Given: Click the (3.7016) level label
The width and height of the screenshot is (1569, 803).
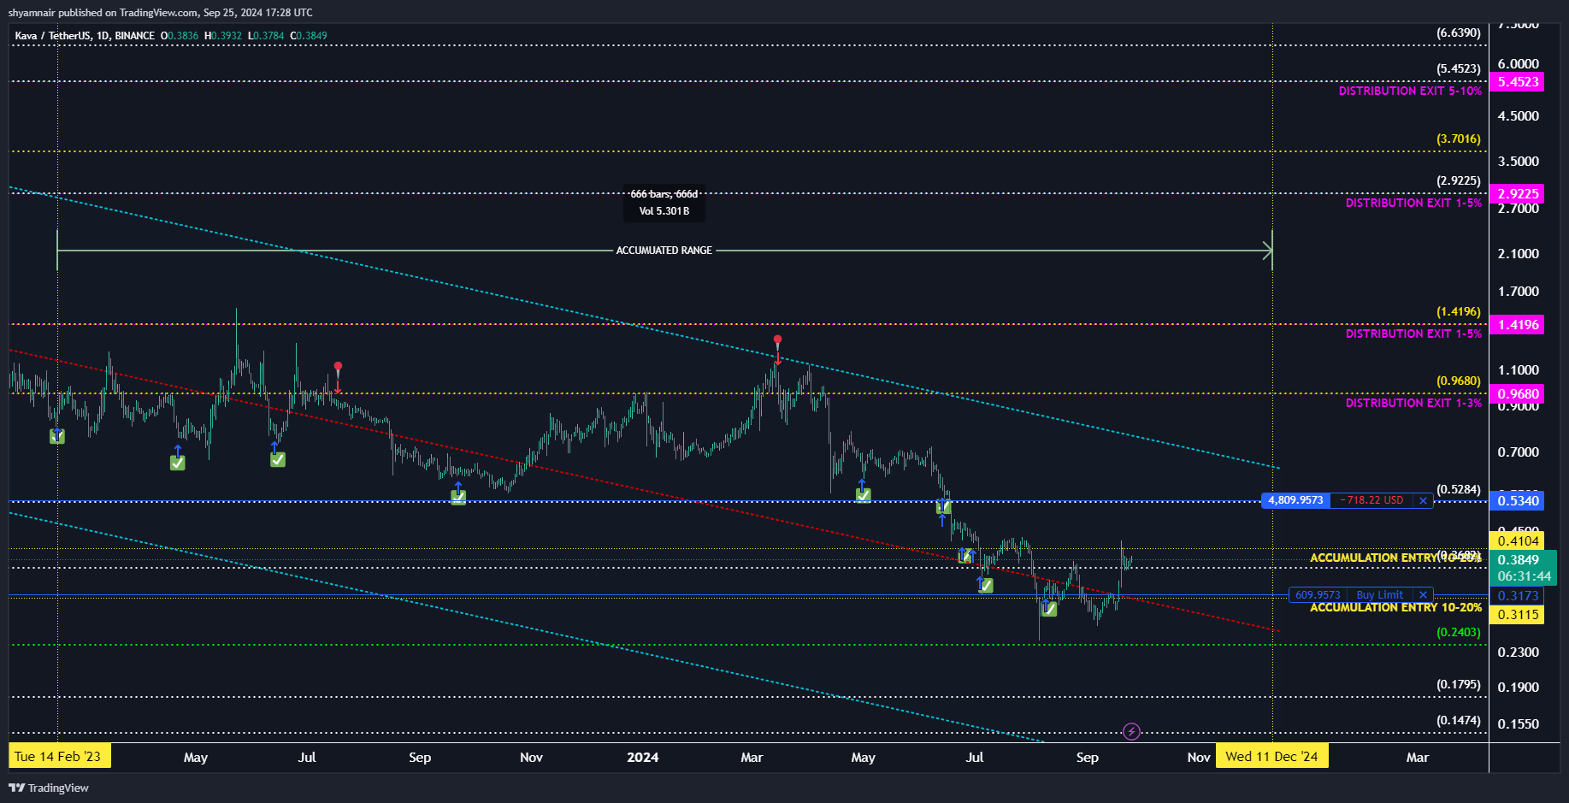Looking at the screenshot, I should 1459,139.
